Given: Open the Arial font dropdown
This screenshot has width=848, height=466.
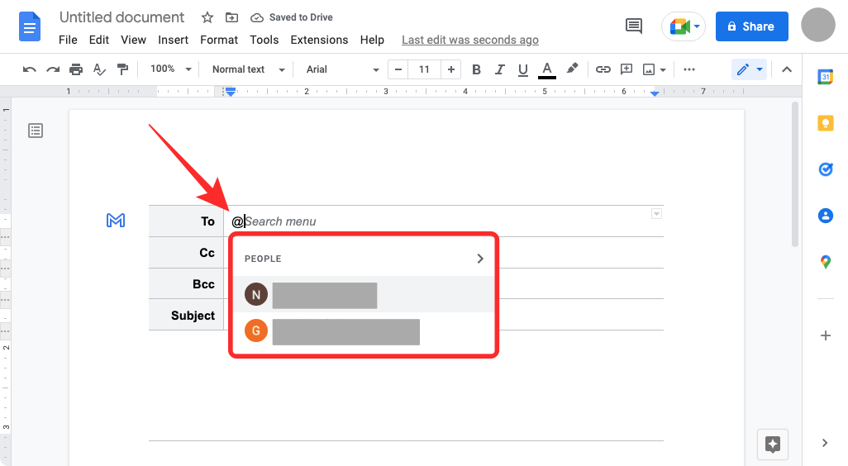Looking at the screenshot, I should tap(342, 69).
